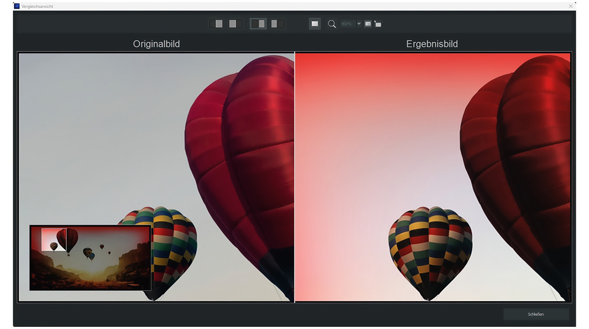
Task: Close the Vergleichsansicht window
Action: point(571,6)
